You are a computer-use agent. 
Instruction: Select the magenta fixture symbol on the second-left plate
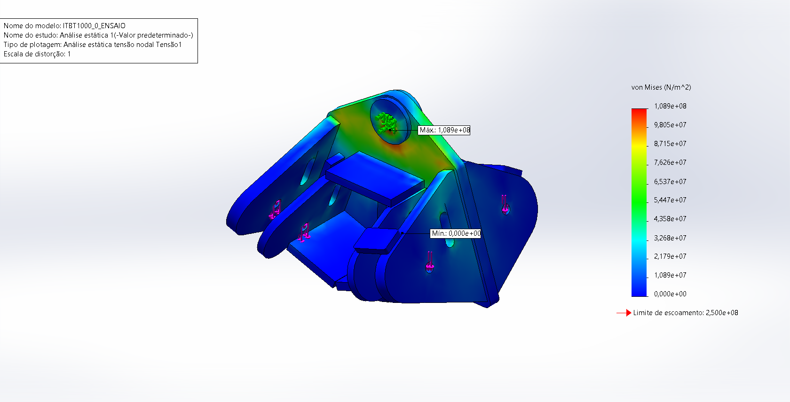304,232
